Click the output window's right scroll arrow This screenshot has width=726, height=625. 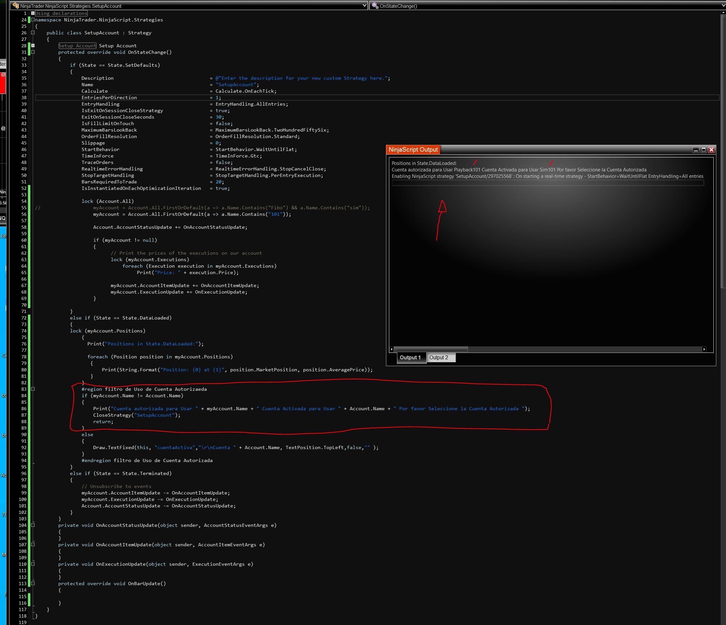(x=704, y=349)
